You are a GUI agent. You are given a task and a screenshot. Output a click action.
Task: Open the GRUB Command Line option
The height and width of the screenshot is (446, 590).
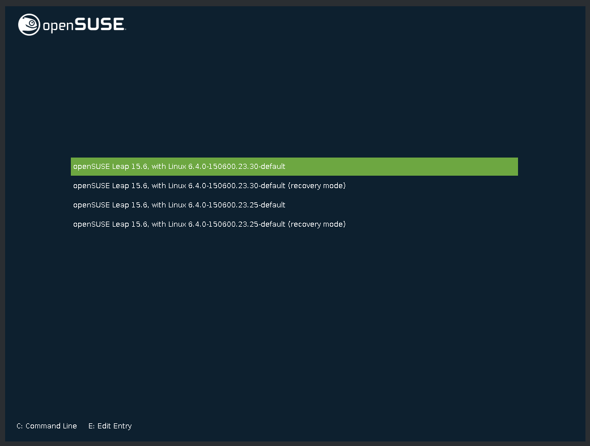(46, 426)
